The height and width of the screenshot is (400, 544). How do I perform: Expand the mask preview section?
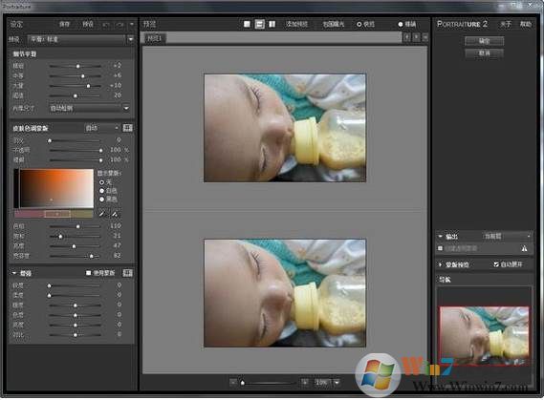tap(440, 264)
